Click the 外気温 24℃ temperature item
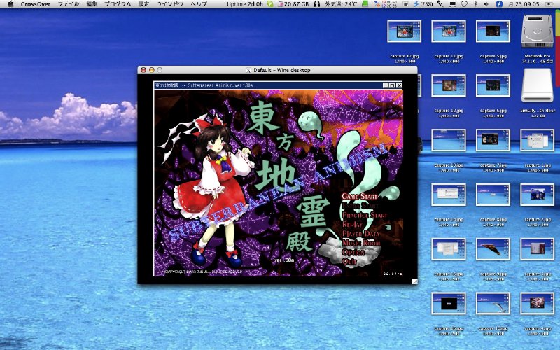560x350 pixels. coord(341,4)
